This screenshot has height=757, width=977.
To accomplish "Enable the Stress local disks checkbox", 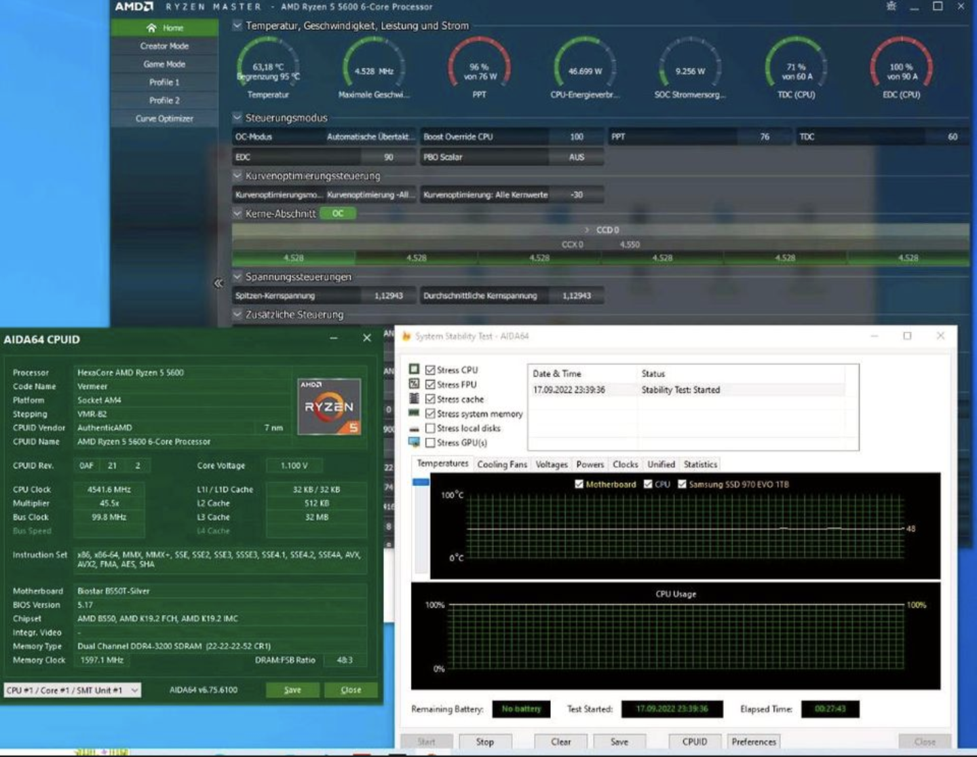I will coord(430,428).
